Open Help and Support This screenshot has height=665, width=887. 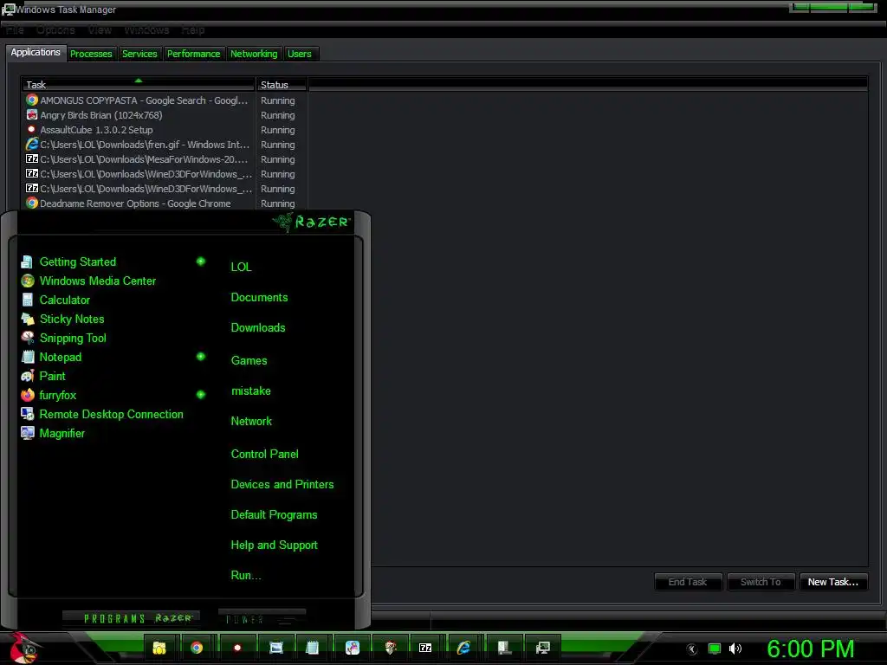click(x=274, y=546)
